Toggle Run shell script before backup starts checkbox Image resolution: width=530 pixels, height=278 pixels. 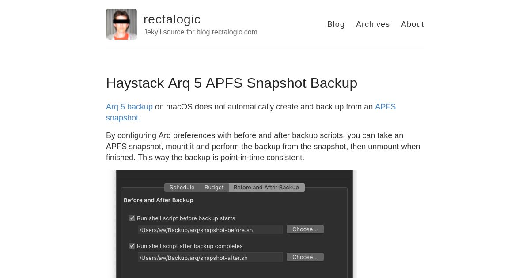pos(132,218)
